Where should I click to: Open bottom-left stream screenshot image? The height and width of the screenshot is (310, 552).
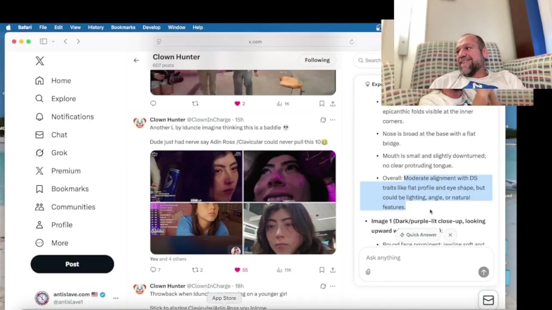[x=196, y=229]
